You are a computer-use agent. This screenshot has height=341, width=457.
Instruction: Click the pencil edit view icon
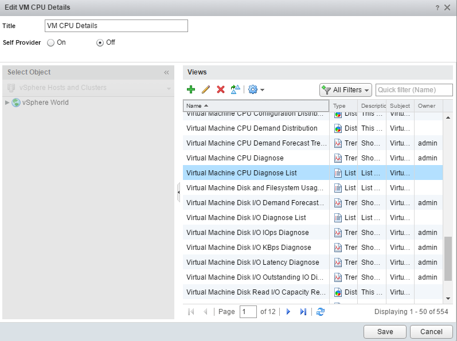[x=206, y=89]
